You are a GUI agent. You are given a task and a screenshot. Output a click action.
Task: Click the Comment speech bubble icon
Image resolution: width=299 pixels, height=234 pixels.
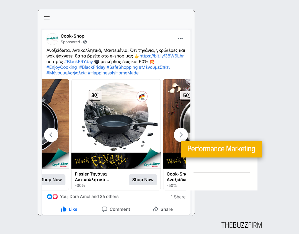click(104, 209)
